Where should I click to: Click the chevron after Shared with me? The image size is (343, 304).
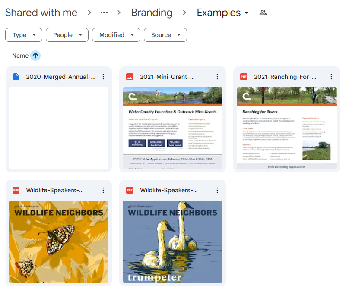[x=89, y=13]
